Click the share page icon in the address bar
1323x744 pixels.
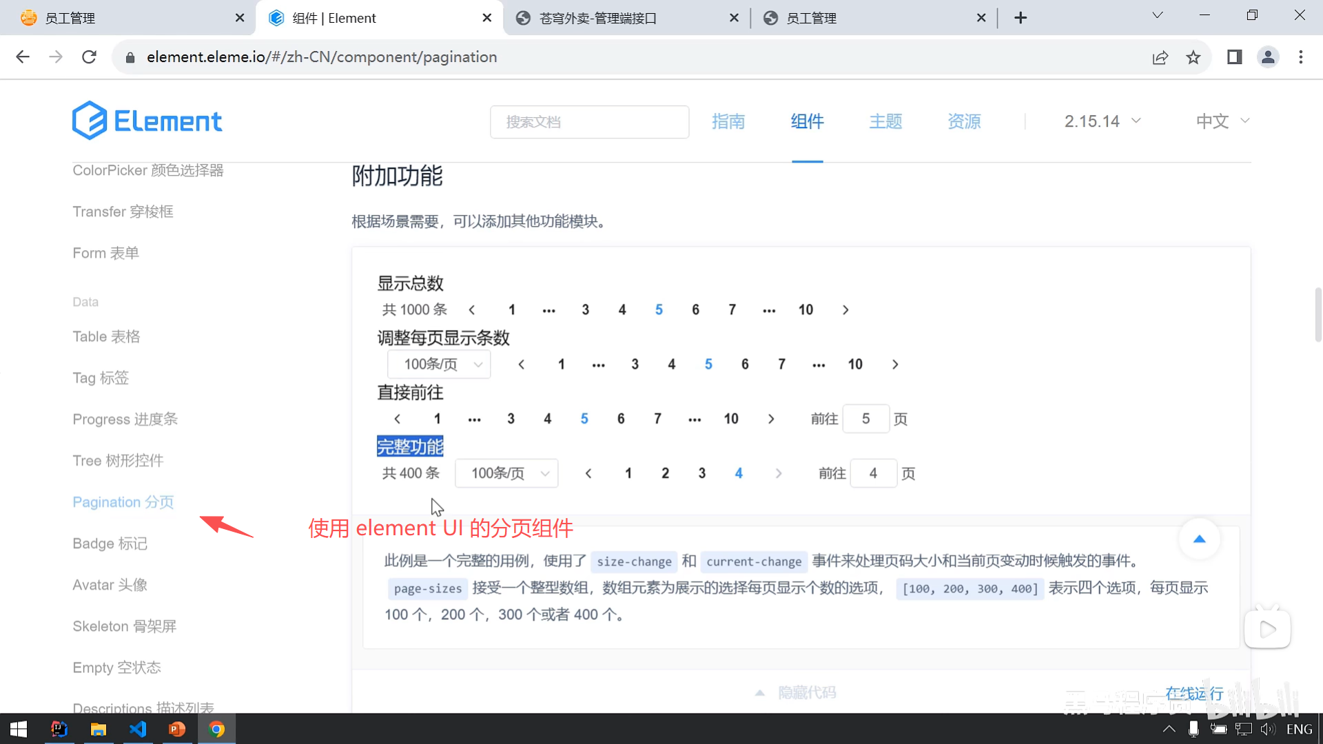click(1160, 57)
